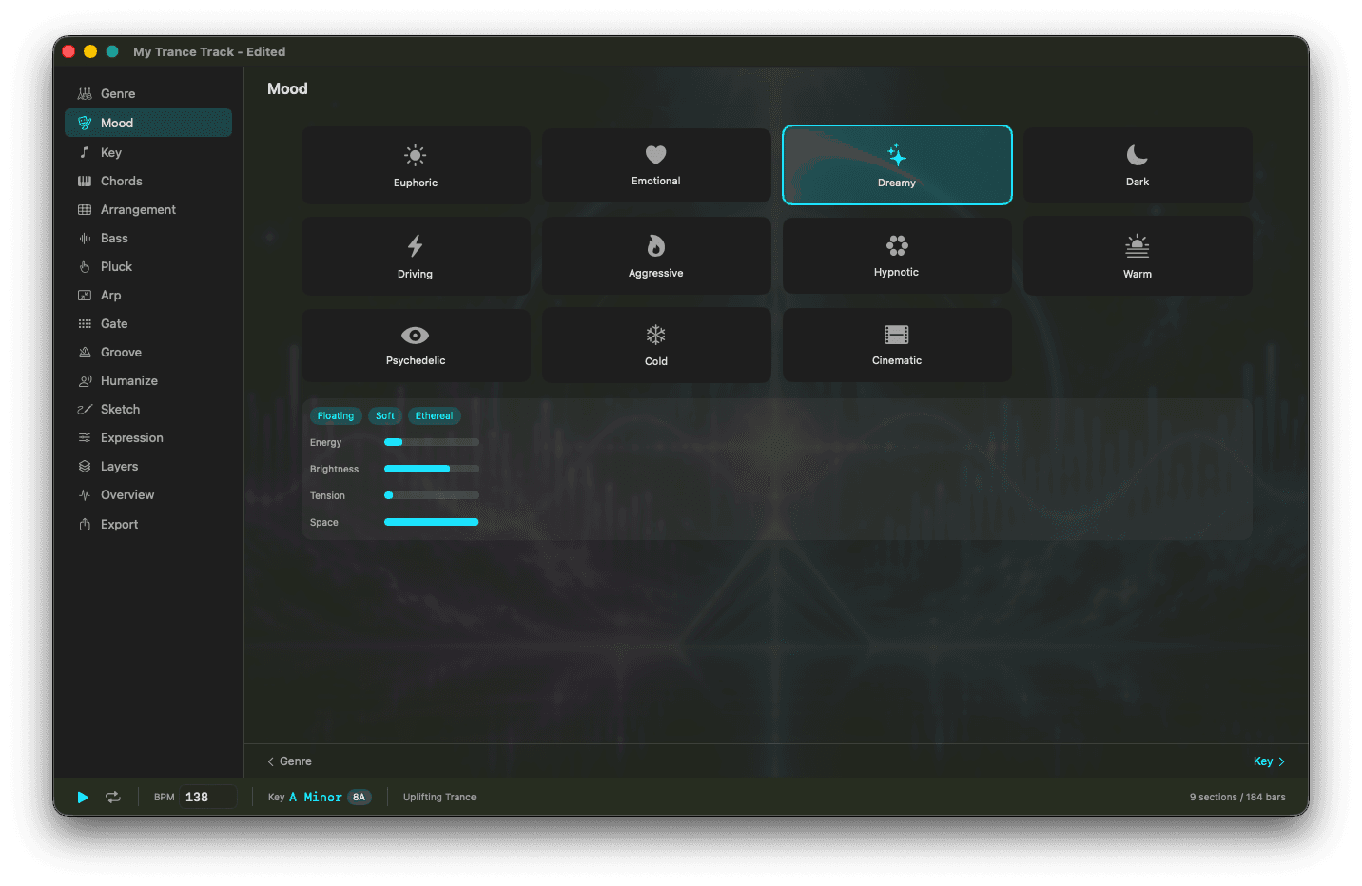Switch to the Groove section label
Viewport: 1362px width, 886px height.
[x=121, y=352]
